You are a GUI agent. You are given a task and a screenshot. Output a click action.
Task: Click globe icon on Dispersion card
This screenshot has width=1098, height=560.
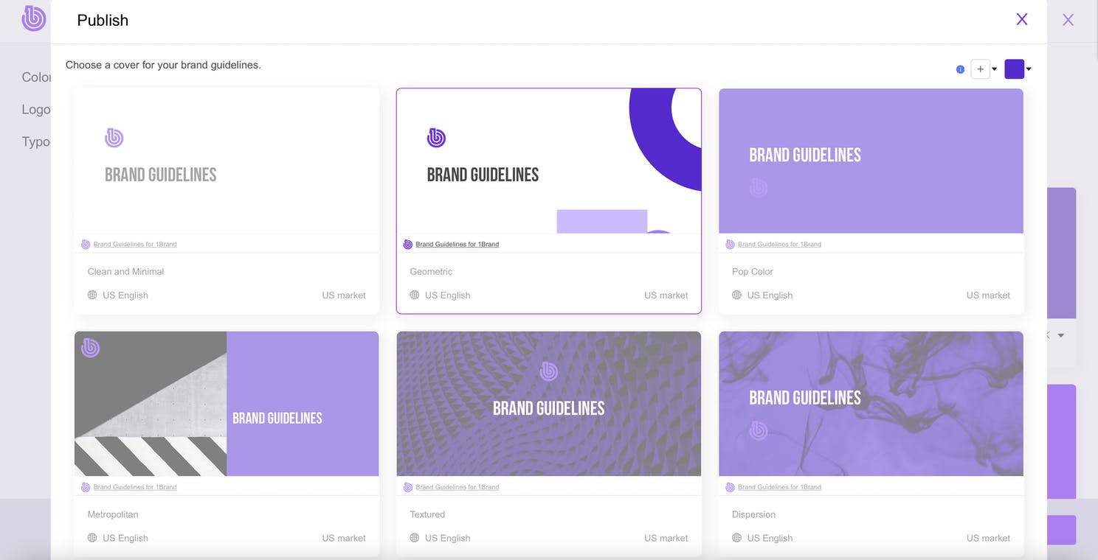click(736, 538)
